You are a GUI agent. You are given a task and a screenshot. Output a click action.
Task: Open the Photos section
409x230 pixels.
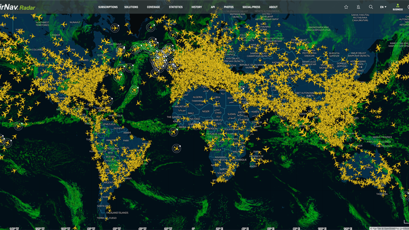tap(228, 7)
